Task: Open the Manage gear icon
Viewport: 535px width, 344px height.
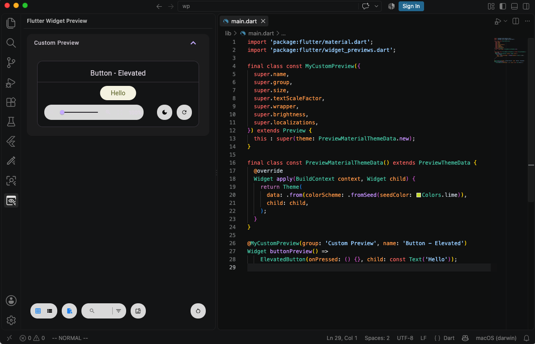Action: point(11,320)
